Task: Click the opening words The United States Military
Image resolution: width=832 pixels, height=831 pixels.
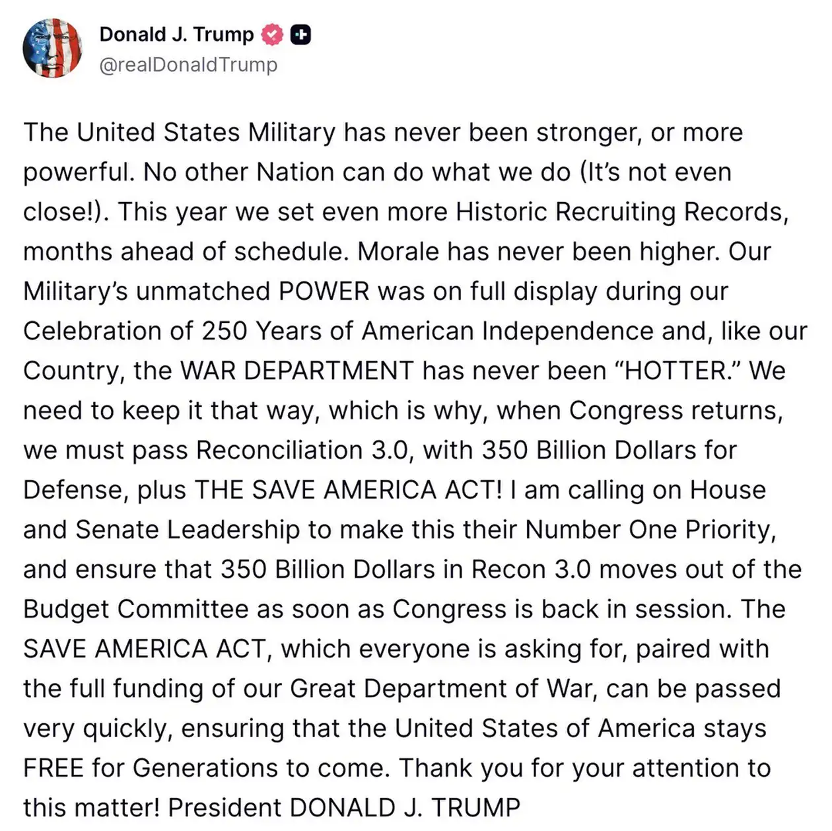Action: 180,133
